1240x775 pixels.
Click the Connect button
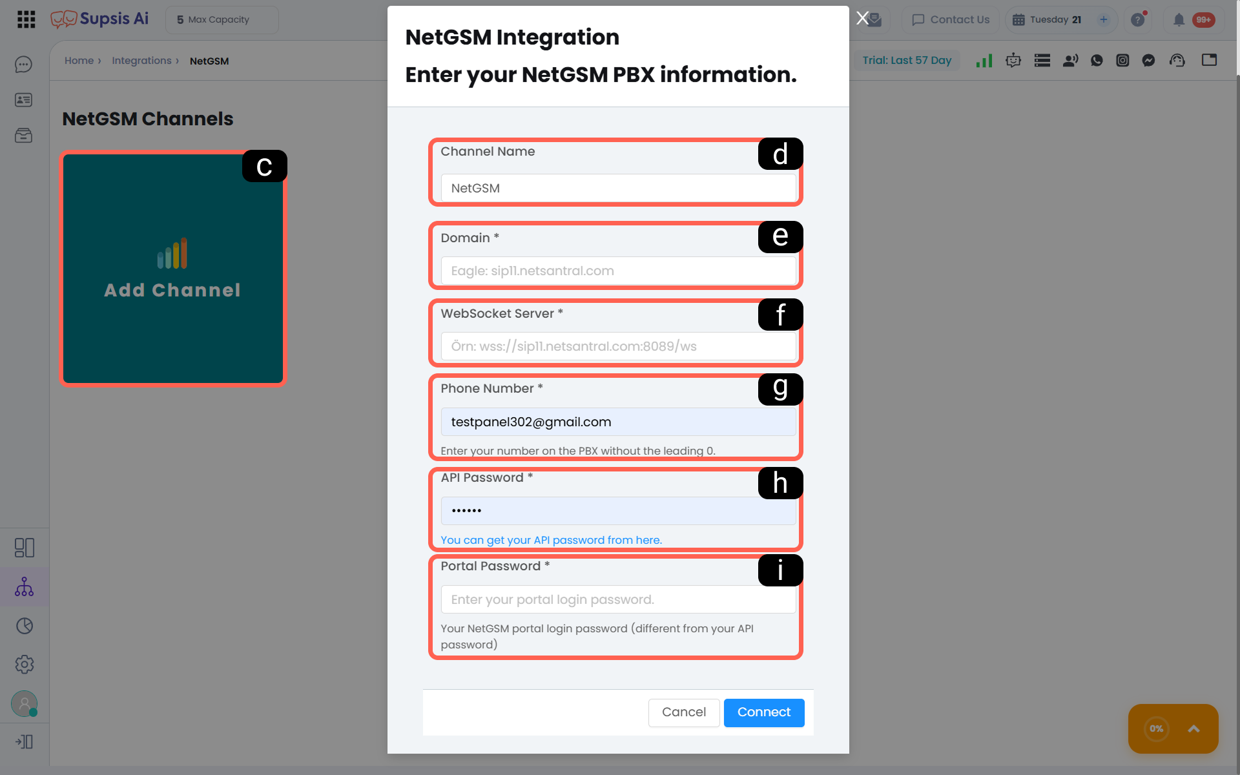tap(764, 712)
